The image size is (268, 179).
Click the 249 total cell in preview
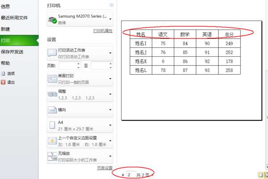229,43
